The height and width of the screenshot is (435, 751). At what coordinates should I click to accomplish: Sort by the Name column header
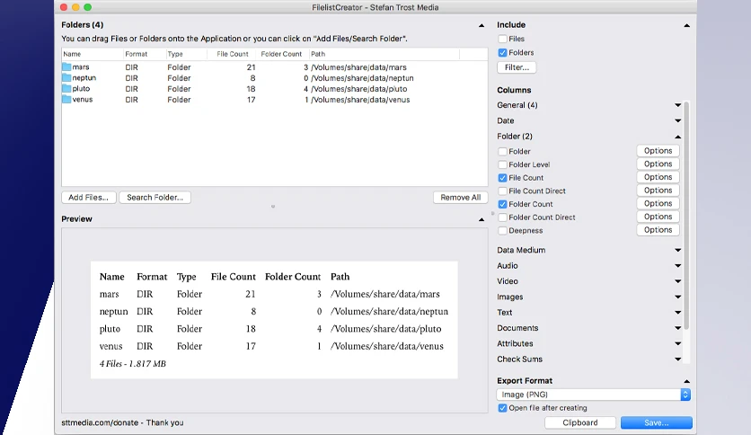93,54
